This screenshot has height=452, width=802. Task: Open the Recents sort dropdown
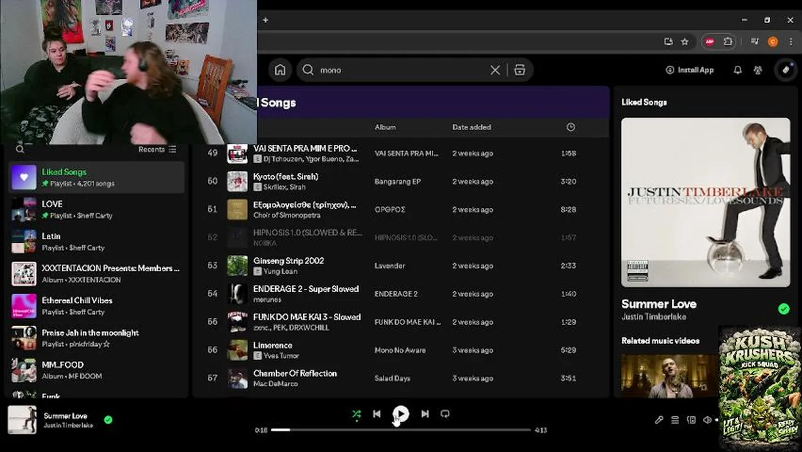pyautogui.click(x=158, y=149)
